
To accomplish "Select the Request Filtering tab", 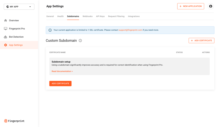I will tap(116, 16).
